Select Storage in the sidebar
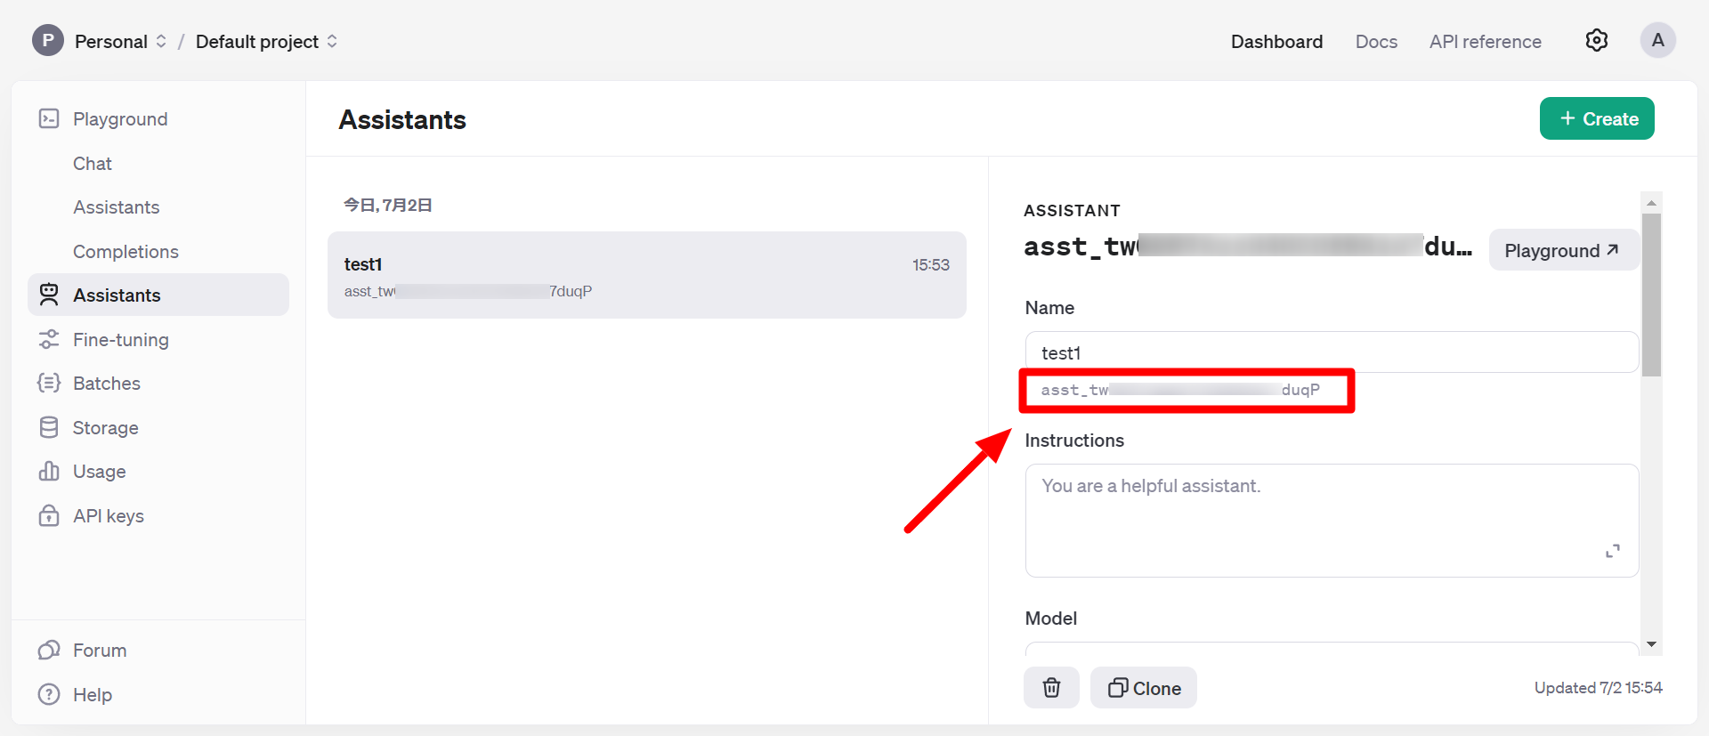 (105, 428)
